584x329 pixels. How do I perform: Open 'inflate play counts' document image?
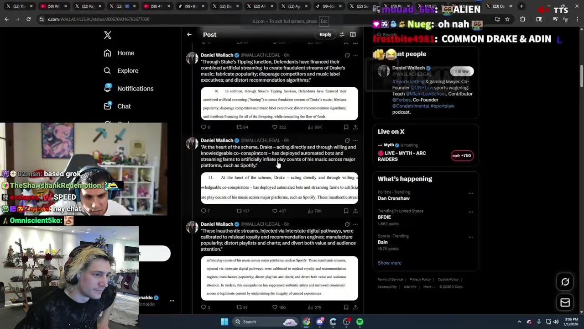279,278
